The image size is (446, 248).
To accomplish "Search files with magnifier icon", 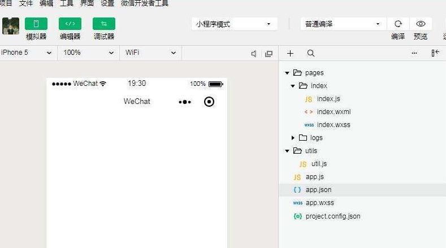I will tap(310, 53).
